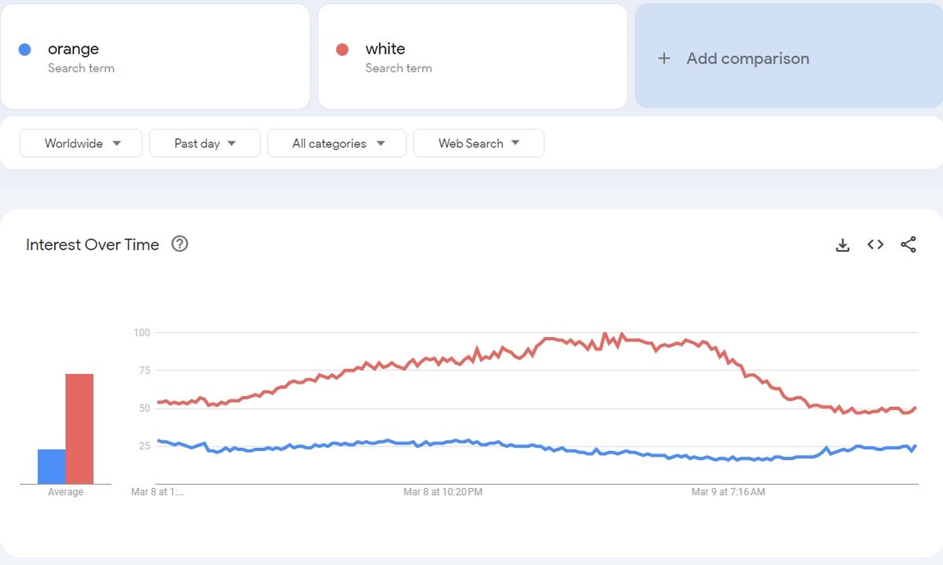The height and width of the screenshot is (565, 943).
Task: Click the Average label under the bars
Action: (x=65, y=492)
